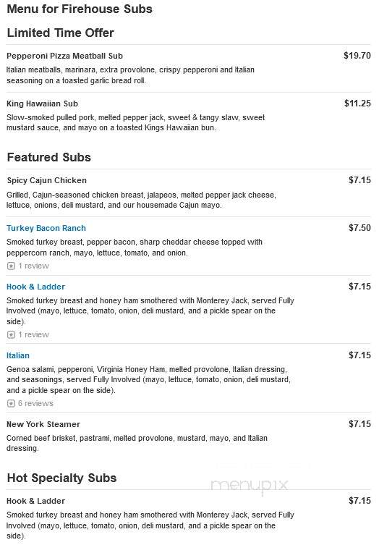This screenshot has width=379, height=545.
Task: Click the Limited Time Offer heading
Action: (61, 33)
